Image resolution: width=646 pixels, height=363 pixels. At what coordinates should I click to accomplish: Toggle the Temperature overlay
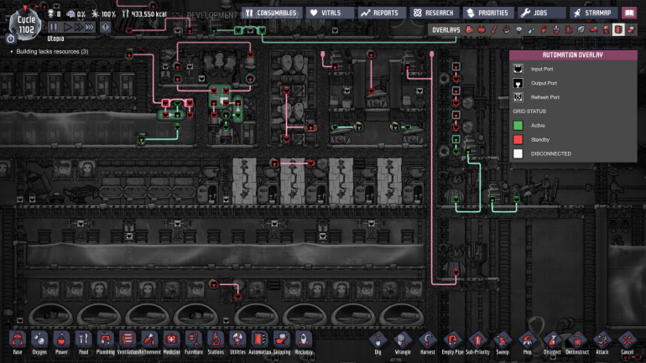494,29
